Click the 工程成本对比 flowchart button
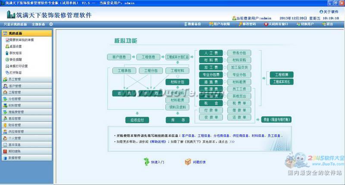This screenshot has height=185, width=345. tap(282, 82)
